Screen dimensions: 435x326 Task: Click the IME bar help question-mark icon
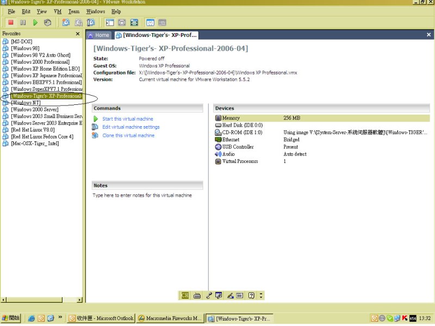pyautogui.click(x=251, y=296)
